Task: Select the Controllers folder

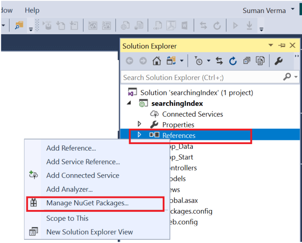Action: point(183,168)
